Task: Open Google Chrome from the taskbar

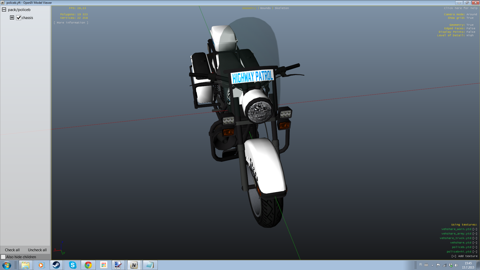Action: 88,265
